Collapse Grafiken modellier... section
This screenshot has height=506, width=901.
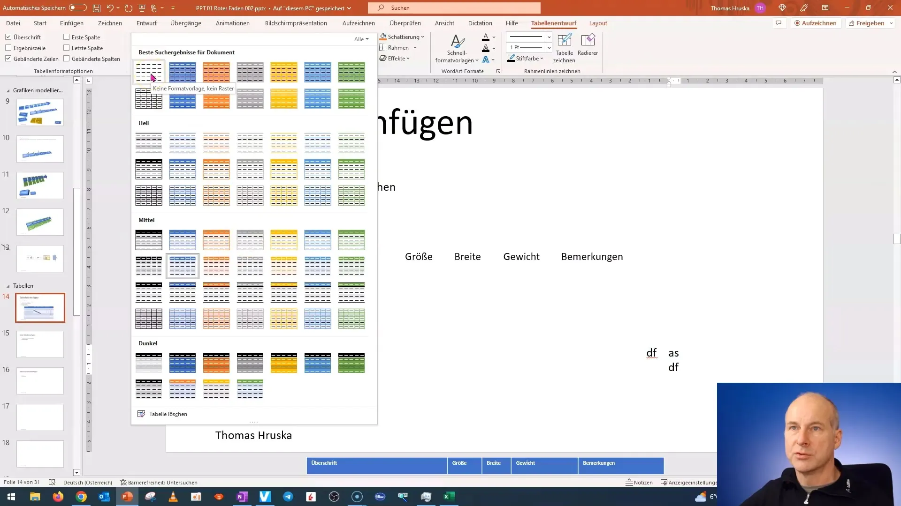point(8,90)
